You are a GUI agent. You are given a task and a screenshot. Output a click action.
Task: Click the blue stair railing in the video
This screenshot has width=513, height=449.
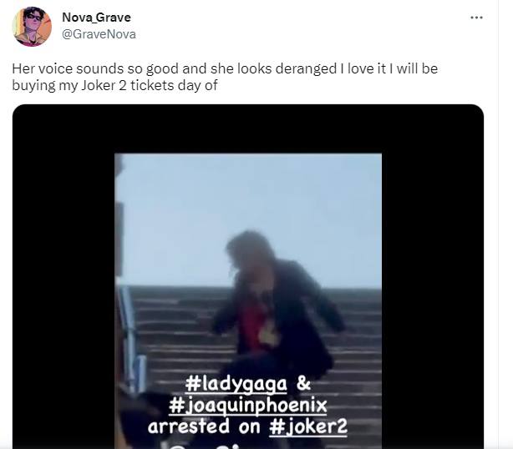click(131, 340)
